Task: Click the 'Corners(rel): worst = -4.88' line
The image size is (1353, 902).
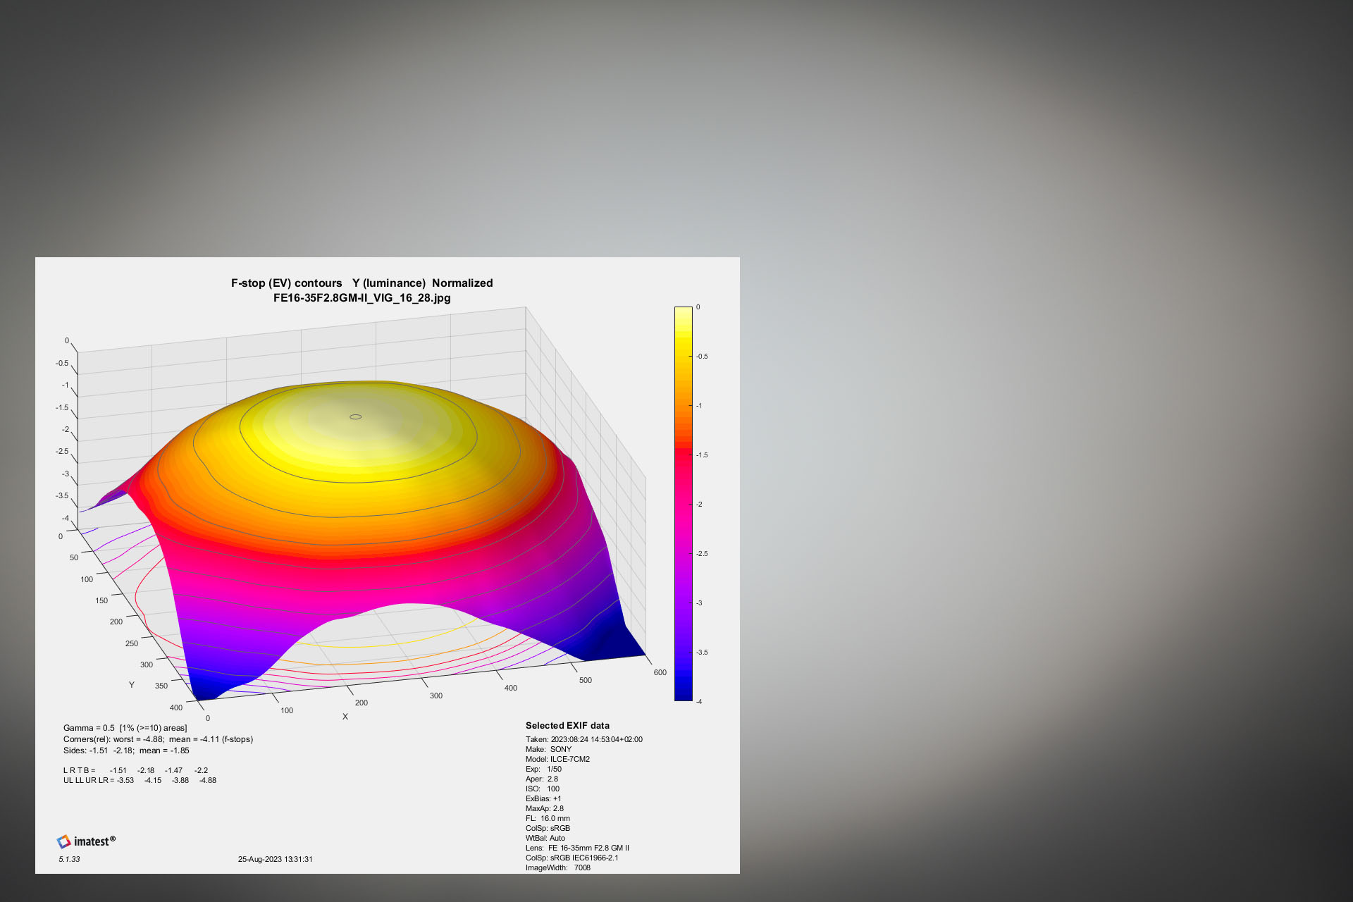Action: [x=158, y=740]
